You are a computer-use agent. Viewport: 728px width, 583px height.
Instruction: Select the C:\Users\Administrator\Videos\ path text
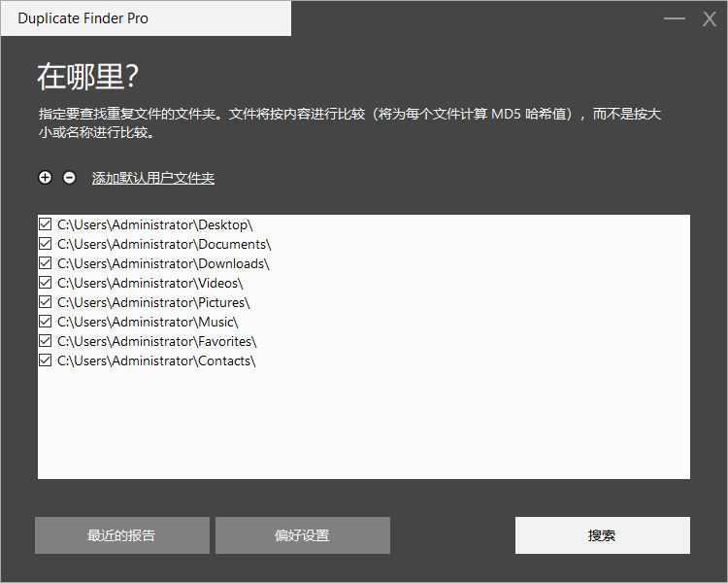click(150, 284)
